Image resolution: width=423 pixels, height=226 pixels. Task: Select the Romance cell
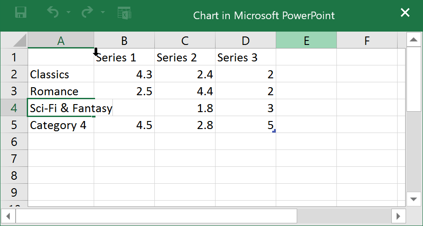click(x=61, y=91)
